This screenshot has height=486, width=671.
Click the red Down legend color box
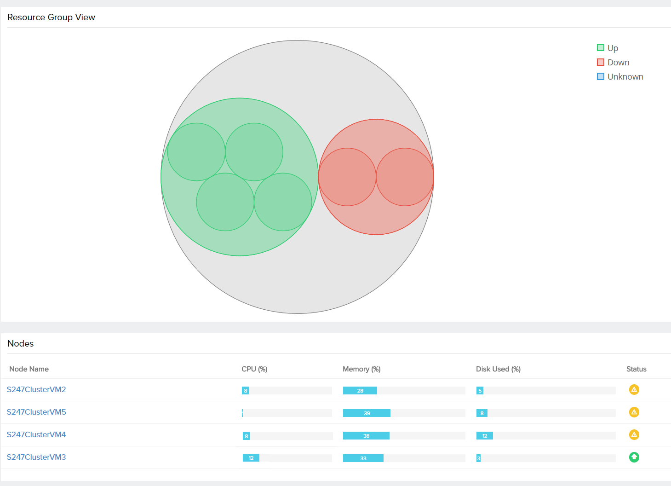pos(601,62)
